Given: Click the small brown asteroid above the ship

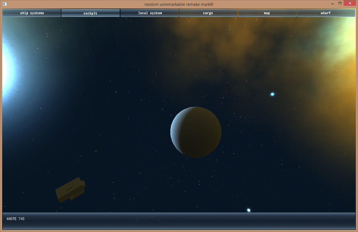Looking at the screenshot, I should click(96, 151).
